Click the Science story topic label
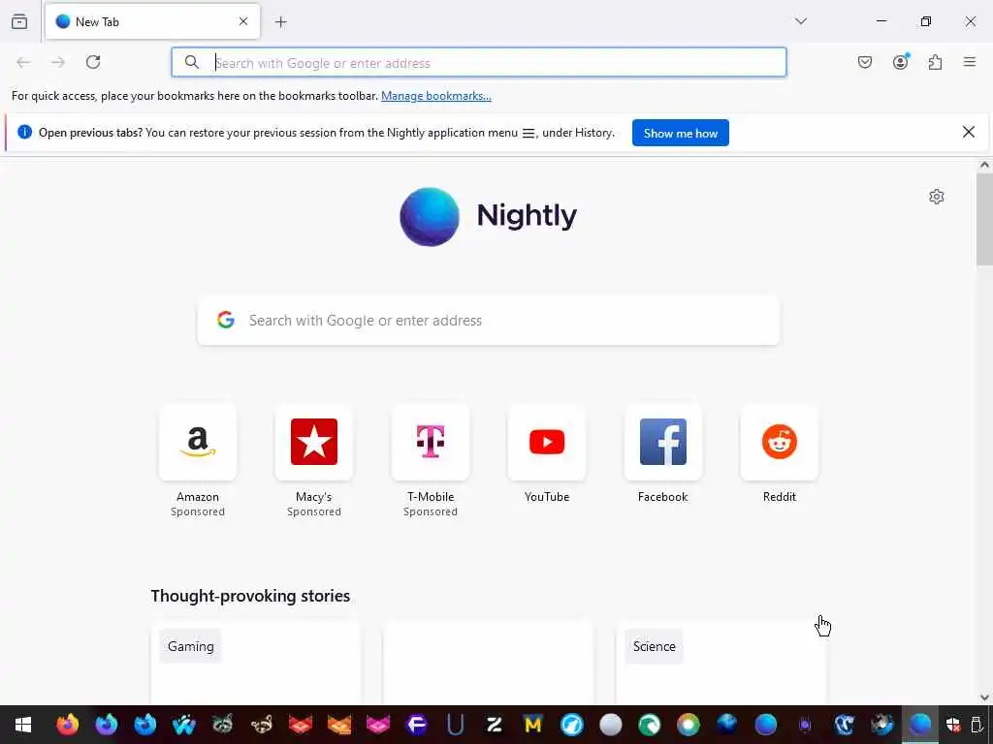Image resolution: width=993 pixels, height=744 pixels. [655, 646]
